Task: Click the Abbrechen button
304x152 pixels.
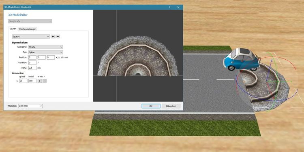Action: 171,106
